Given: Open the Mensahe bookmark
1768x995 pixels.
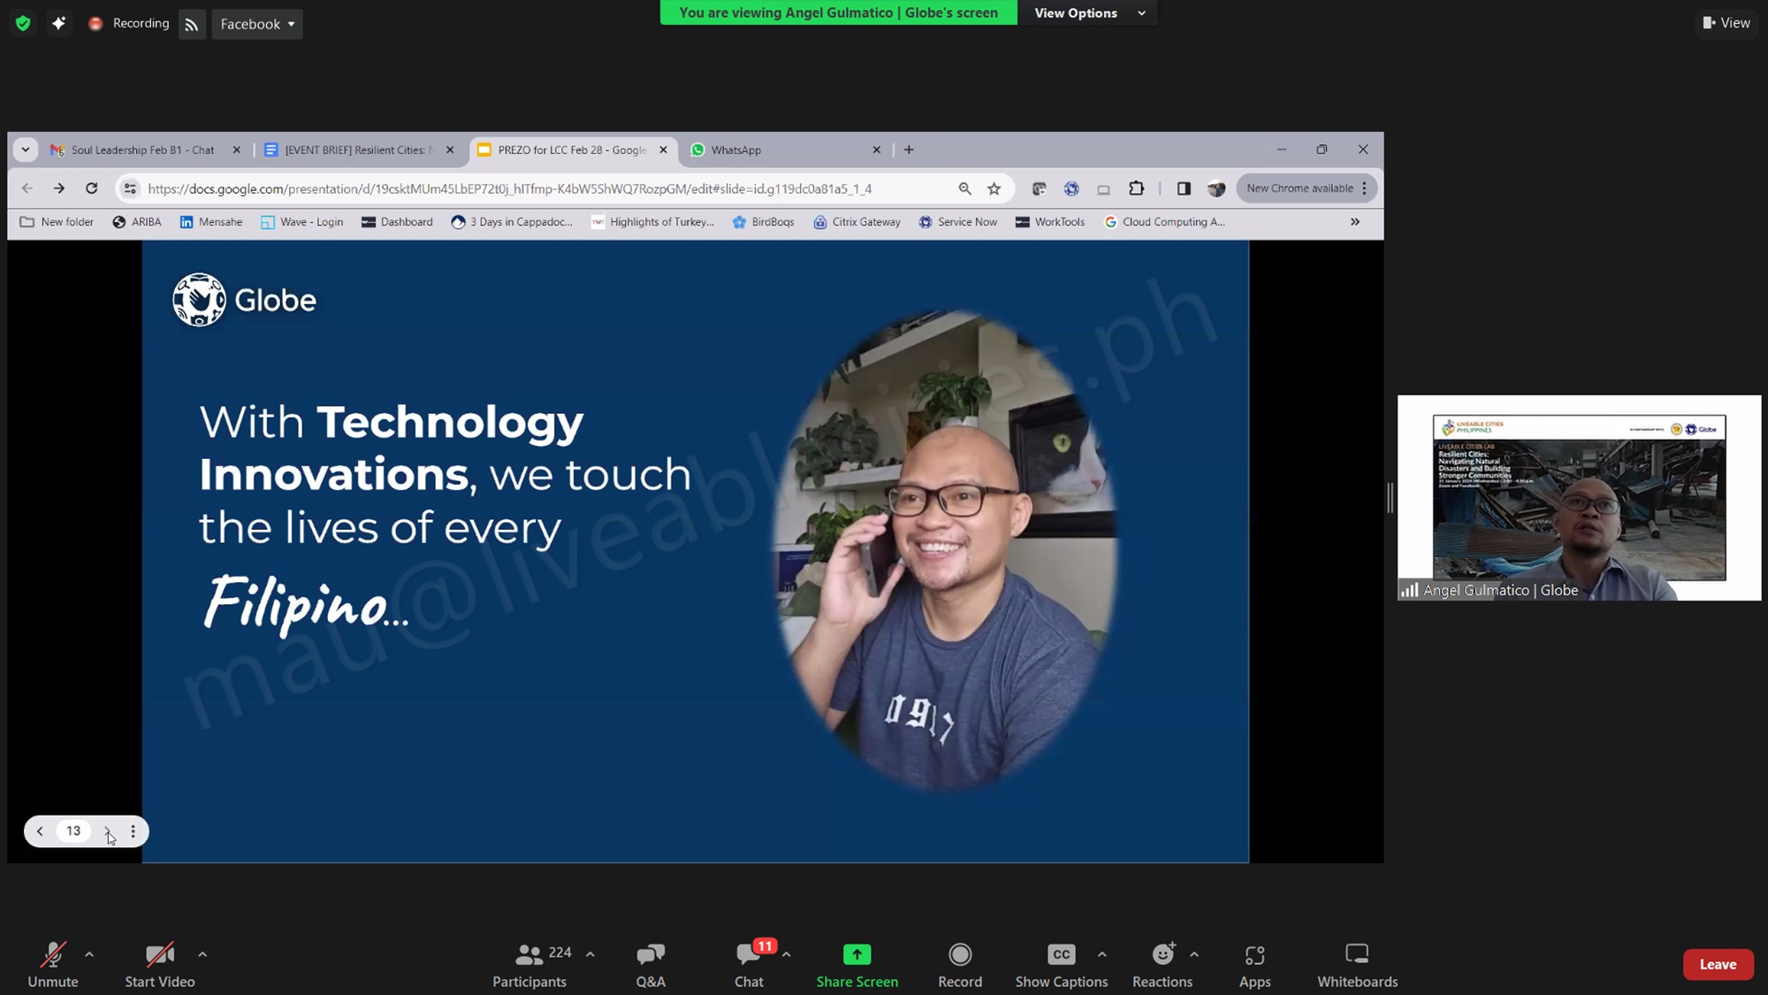Looking at the screenshot, I should [x=211, y=222].
